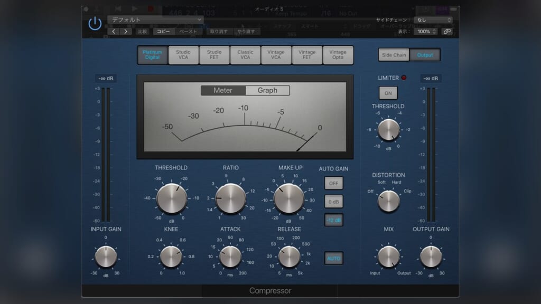Show the Graph display
The height and width of the screenshot is (304, 541).
pyautogui.click(x=267, y=90)
